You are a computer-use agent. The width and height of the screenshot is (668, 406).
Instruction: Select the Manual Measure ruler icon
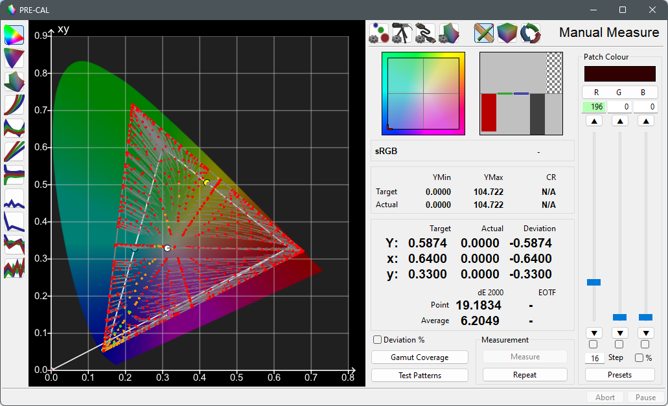click(483, 33)
